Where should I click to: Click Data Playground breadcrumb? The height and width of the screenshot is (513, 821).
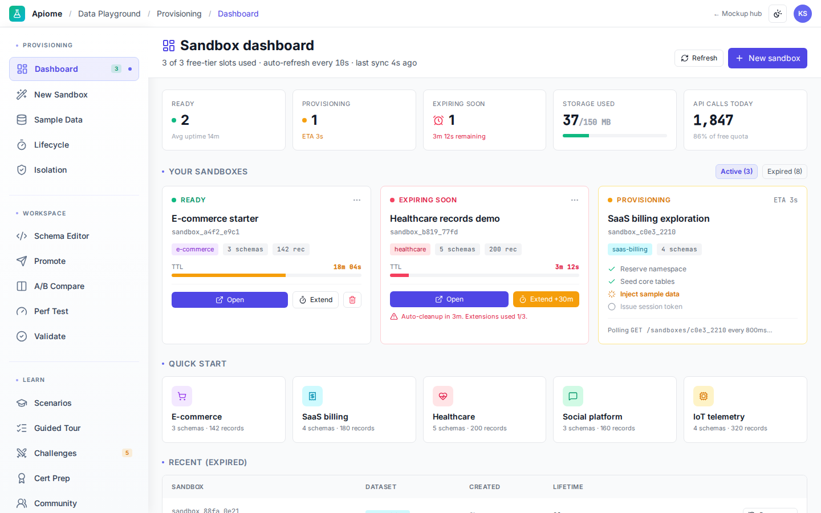[x=109, y=14]
